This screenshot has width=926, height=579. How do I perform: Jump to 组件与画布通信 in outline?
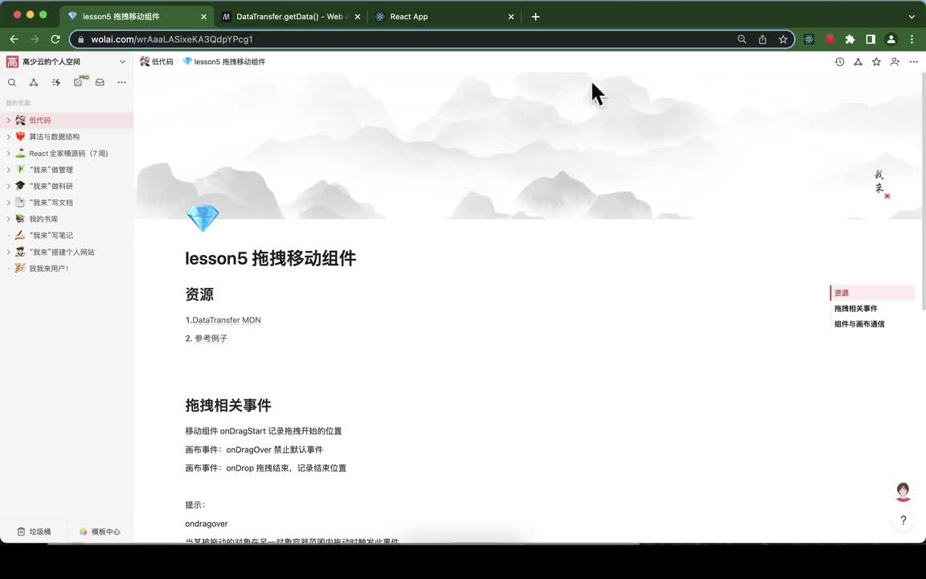click(859, 324)
